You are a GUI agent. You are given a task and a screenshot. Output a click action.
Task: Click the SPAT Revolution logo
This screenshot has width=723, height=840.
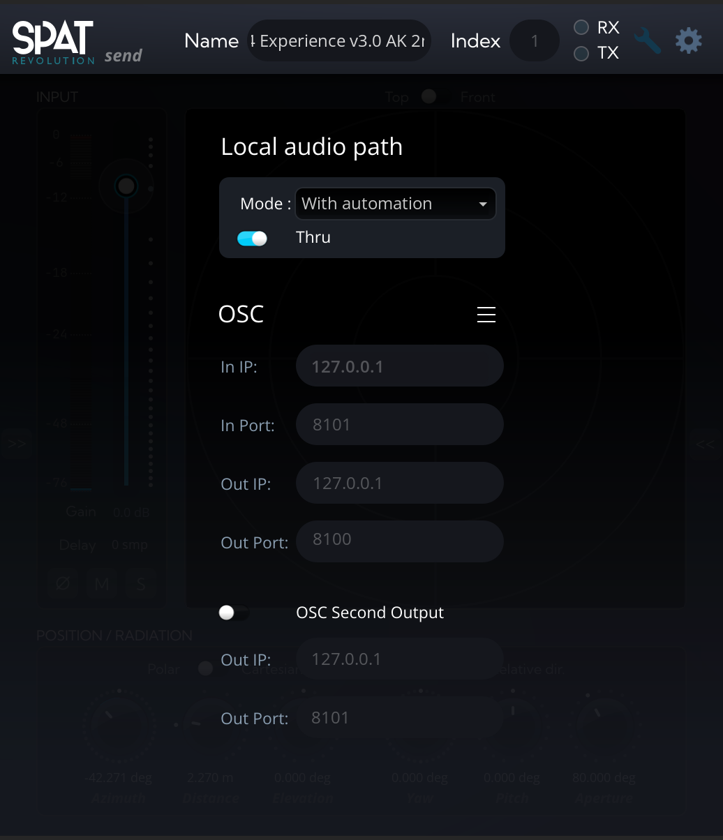pos(52,42)
